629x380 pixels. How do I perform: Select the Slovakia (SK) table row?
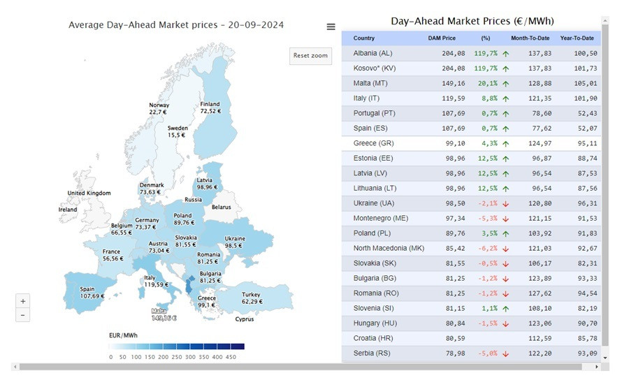(x=471, y=263)
